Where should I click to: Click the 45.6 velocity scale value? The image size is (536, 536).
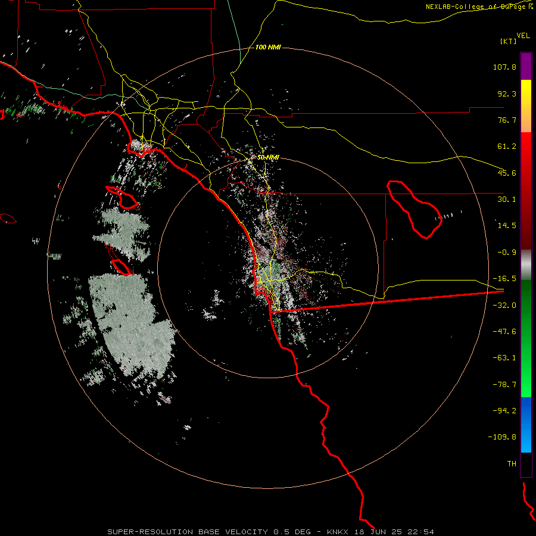[x=507, y=173]
